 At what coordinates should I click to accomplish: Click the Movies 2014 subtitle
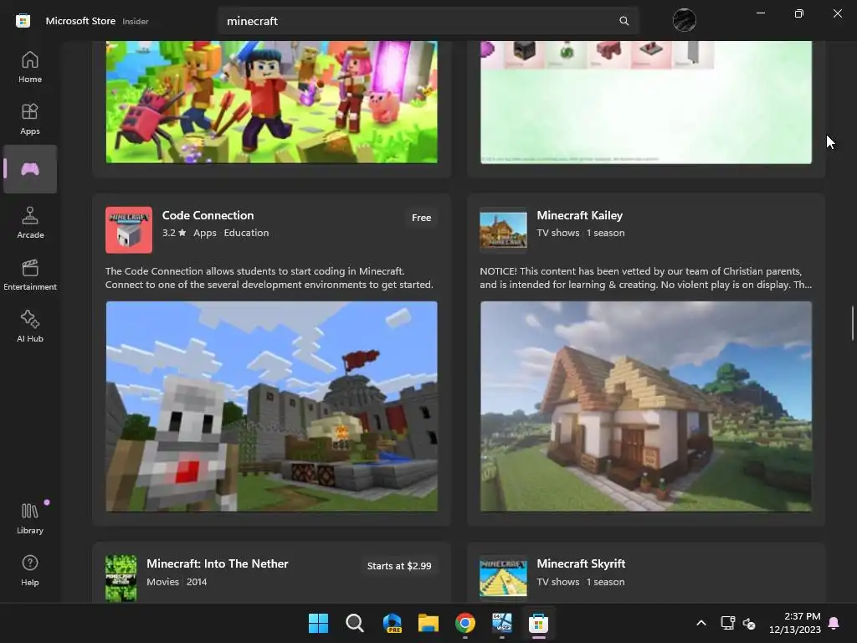pyautogui.click(x=177, y=582)
